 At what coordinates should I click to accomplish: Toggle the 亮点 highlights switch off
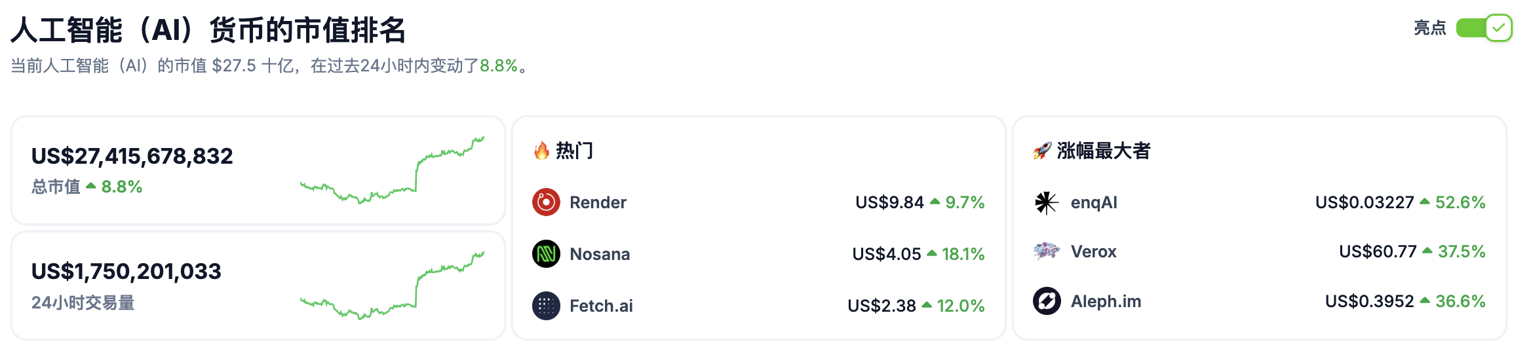[x=1484, y=28]
